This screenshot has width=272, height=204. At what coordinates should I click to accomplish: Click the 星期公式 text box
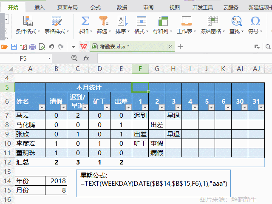[153, 183]
